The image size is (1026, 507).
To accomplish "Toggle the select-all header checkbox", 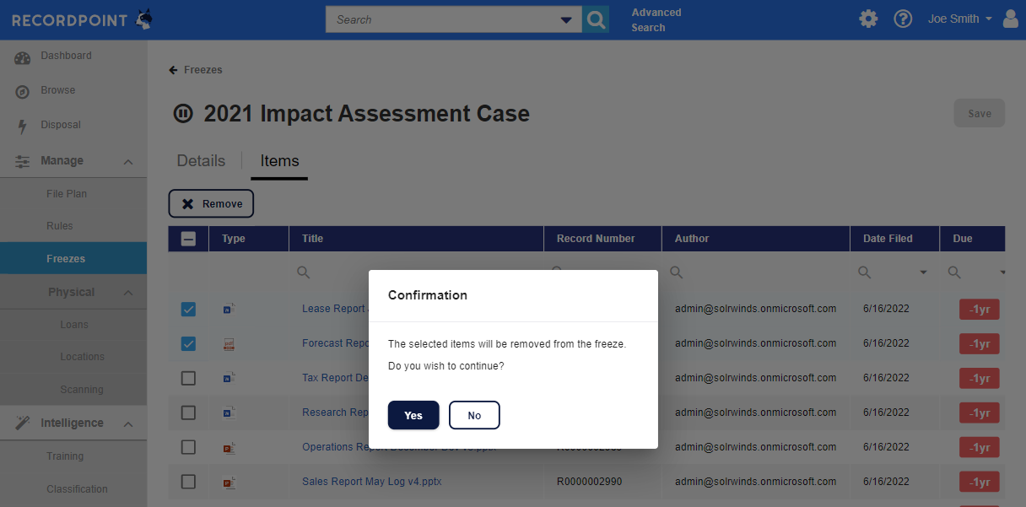I will coord(189,239).
